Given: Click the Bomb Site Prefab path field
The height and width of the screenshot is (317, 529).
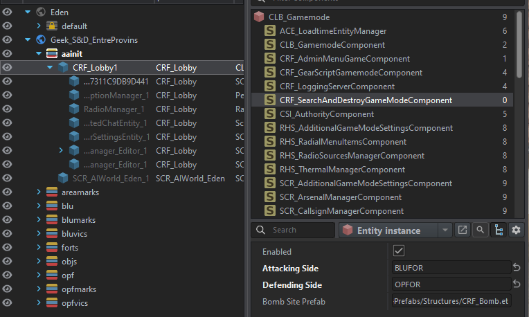Looking at the screenshot, I should 451,302.
